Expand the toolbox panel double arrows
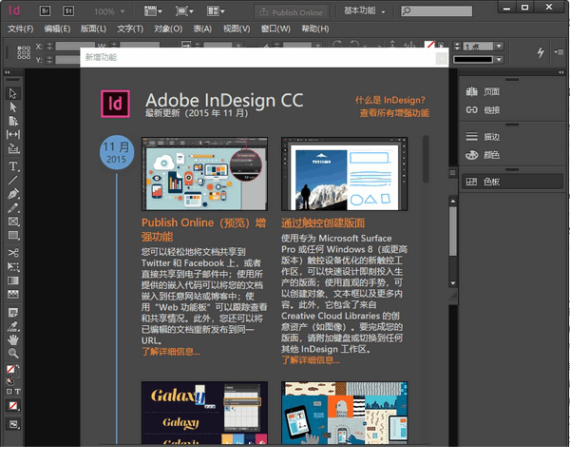The image size is (570, 464). tap(8, 72)
